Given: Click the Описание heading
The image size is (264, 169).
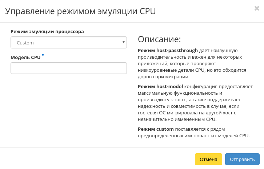Looking at the screenshot, I should point(159,39).
